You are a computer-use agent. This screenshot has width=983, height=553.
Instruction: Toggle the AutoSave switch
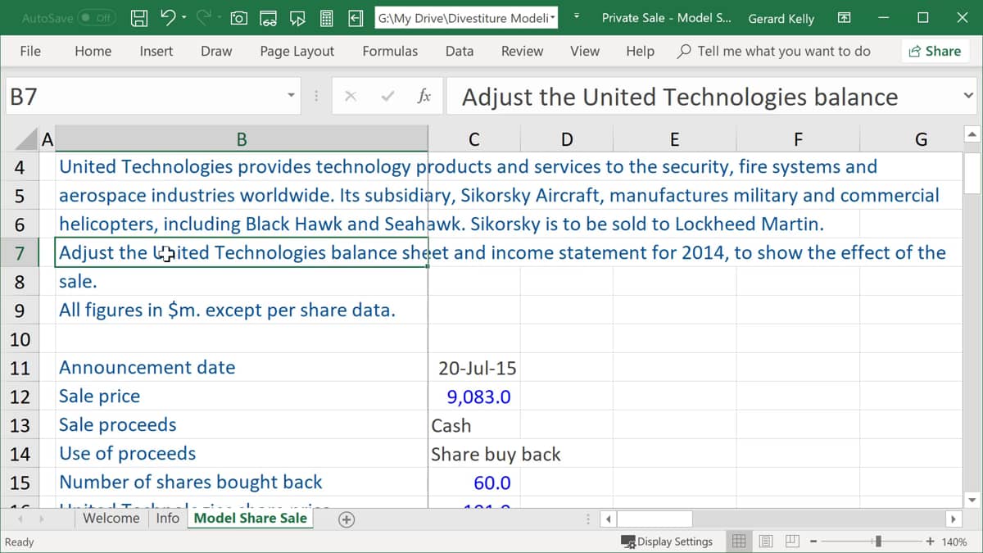pyautogui.click(x=97, y=17)
